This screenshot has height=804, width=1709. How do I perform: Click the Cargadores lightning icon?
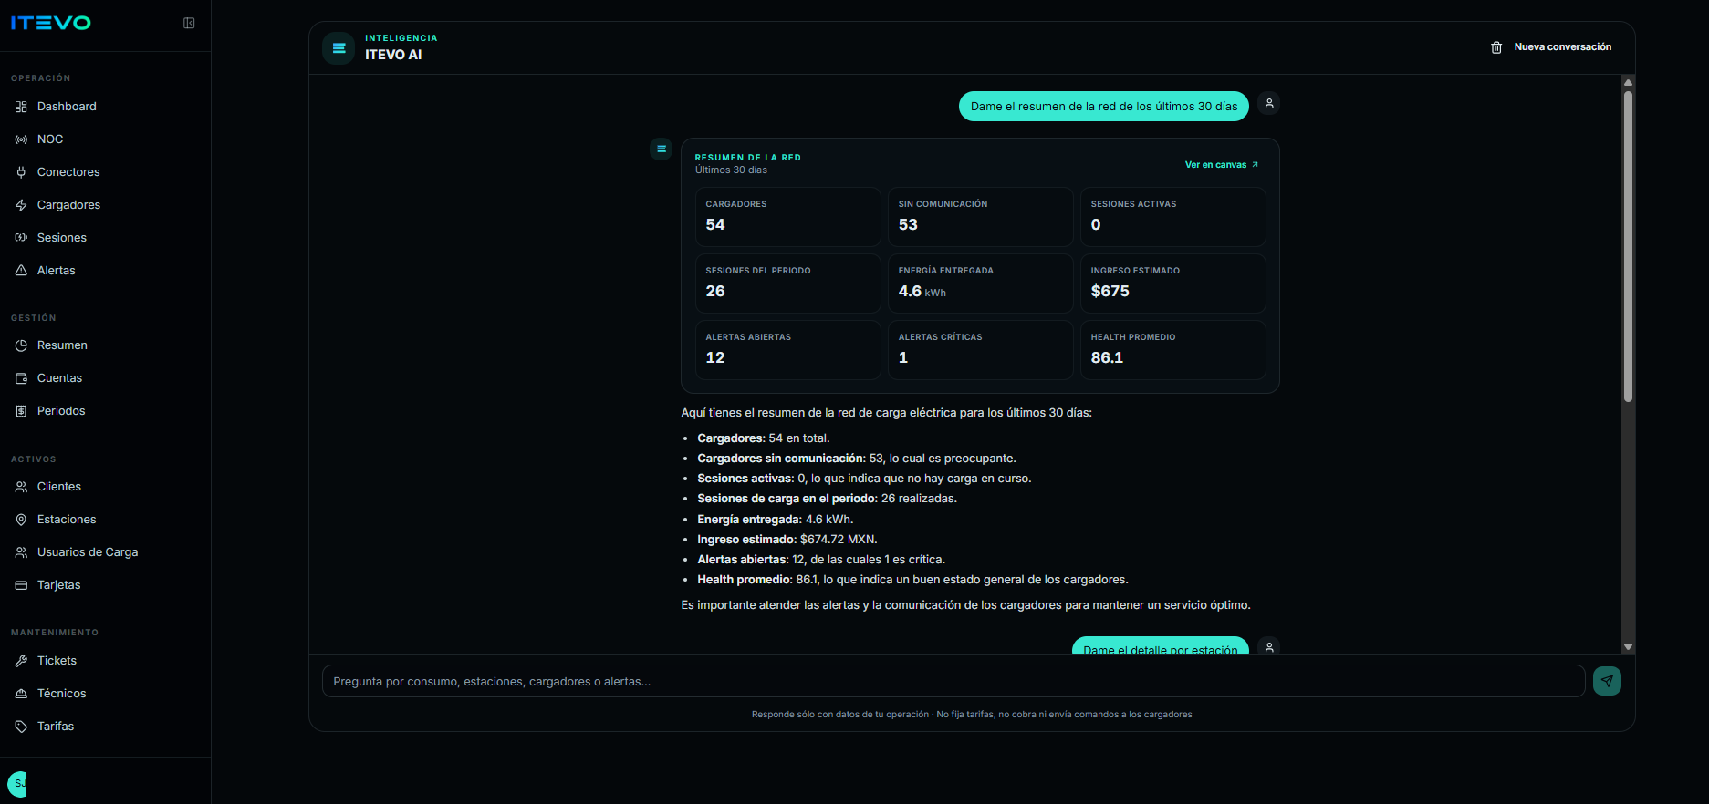click(21, 205)
